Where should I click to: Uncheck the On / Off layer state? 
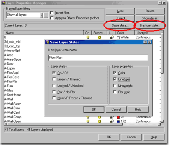click(x=54, y=73)
